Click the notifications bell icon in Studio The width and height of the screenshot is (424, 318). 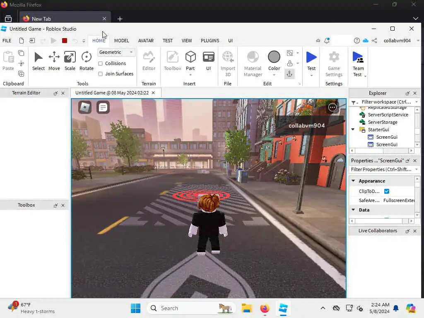coord(327,41)
